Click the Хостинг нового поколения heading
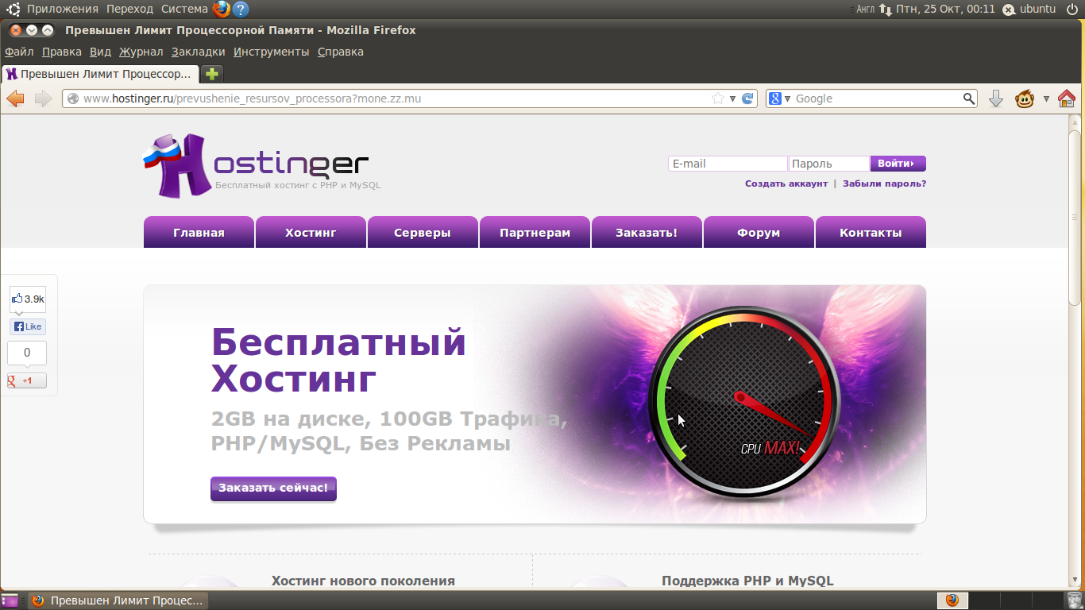The width and height of the screenshot is (1085, 610). pyautogui.click(x=363, y=581)
